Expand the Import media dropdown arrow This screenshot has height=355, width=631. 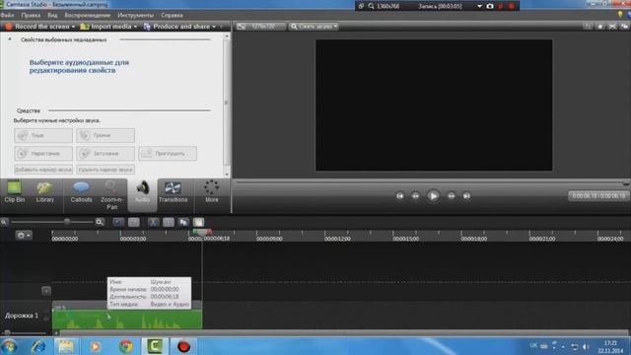[x=135, y=27]
